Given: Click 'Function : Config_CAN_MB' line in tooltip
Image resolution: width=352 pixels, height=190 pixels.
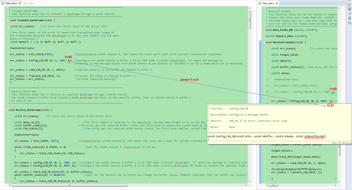Looking at the screenshot, I should click(x=229, y=108).
